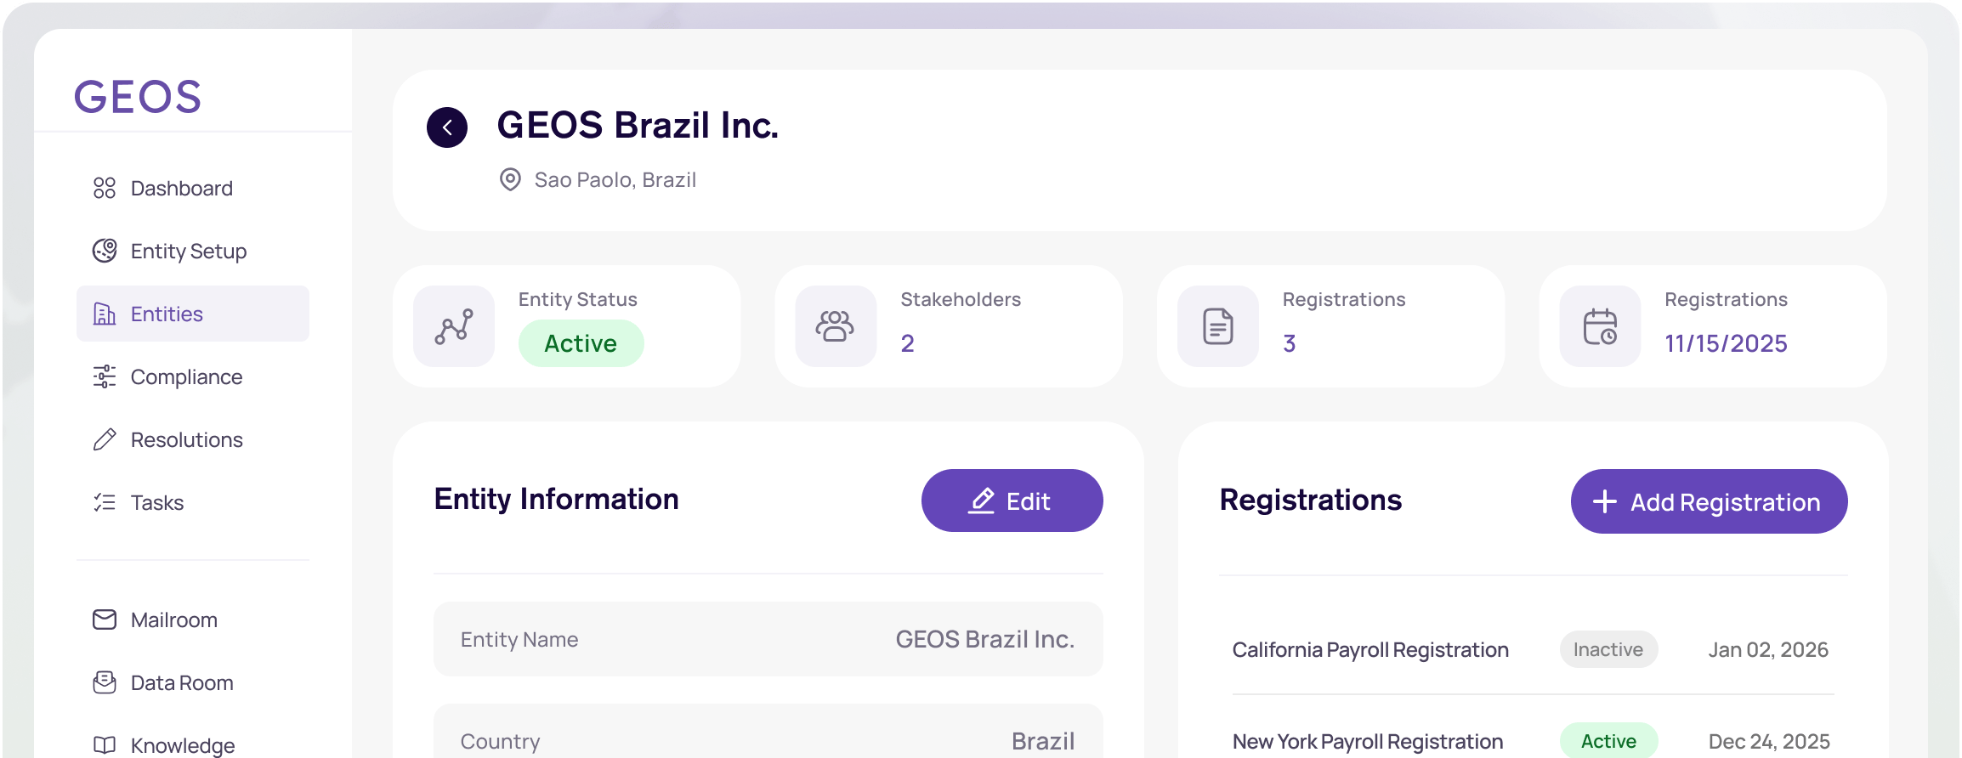Go to Data Room

[x=181, y=682]
